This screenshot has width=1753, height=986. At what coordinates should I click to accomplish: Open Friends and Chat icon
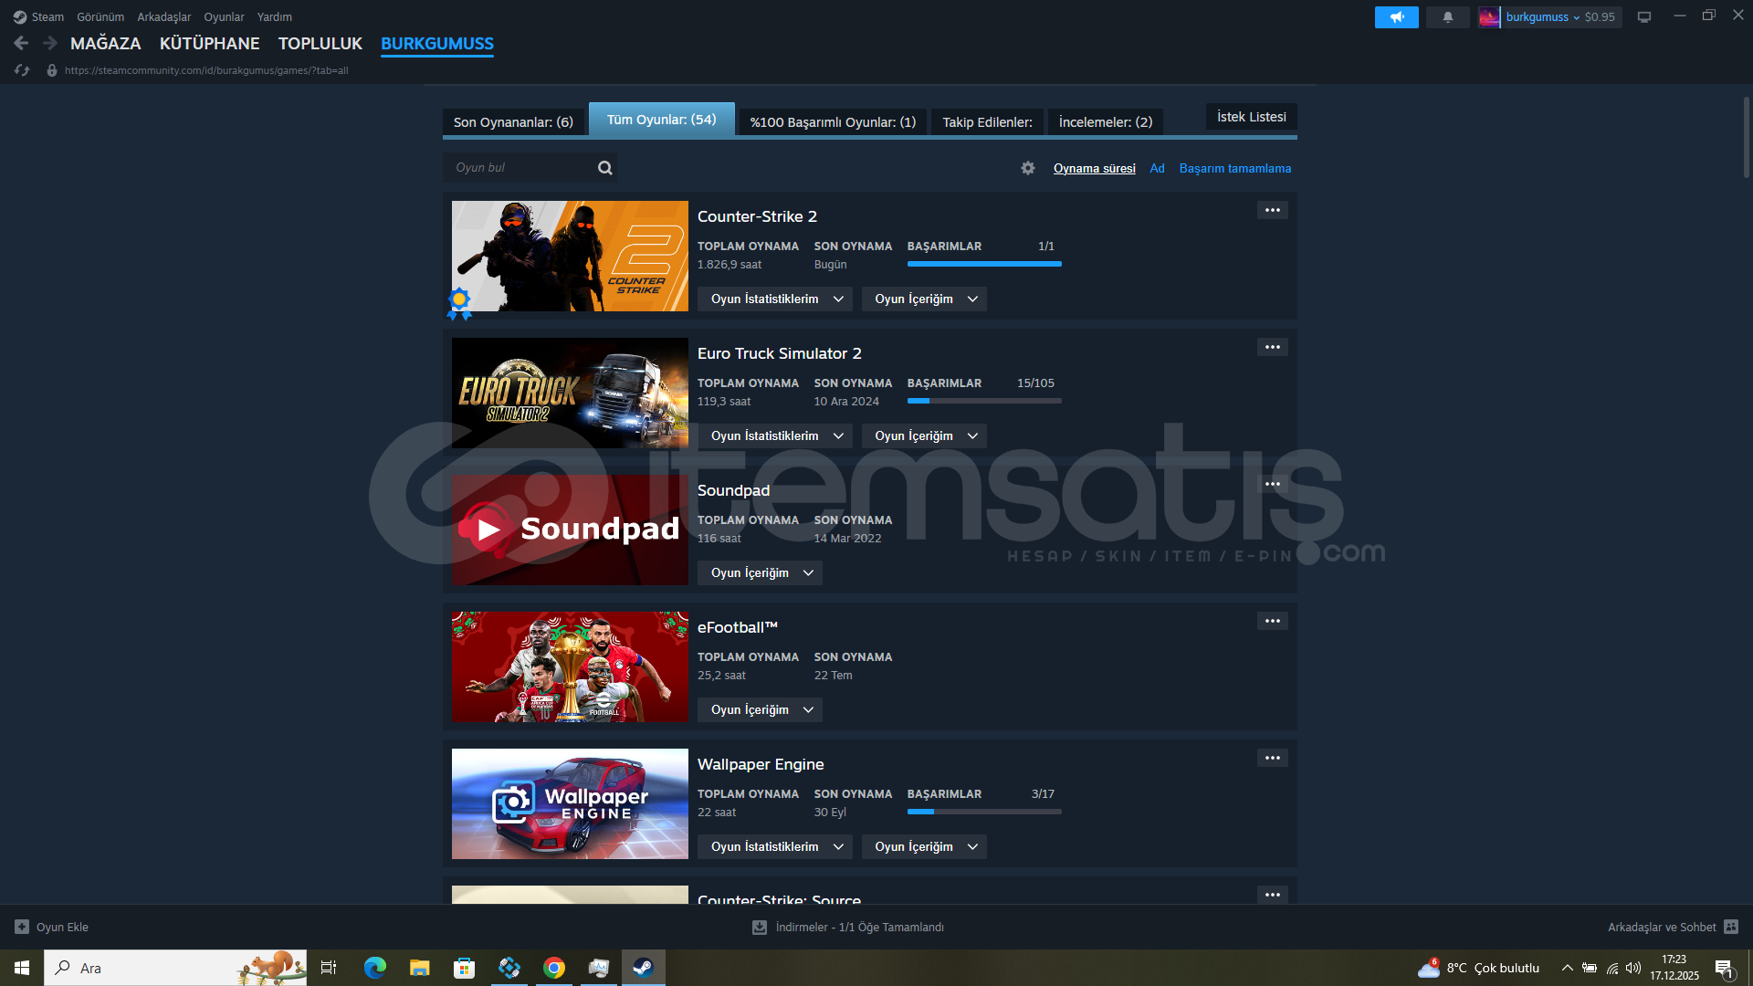pos(1730,927)
